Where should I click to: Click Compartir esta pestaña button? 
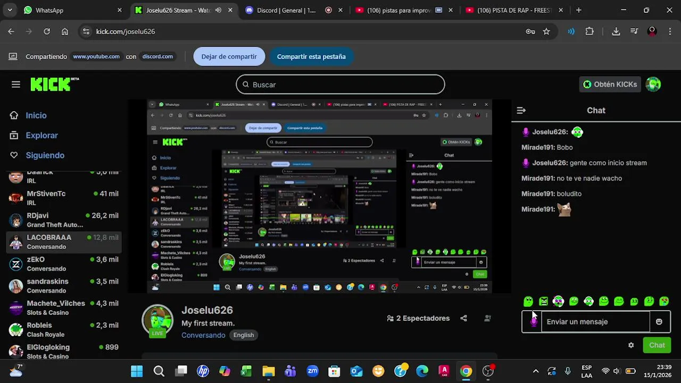click(311, 56)
